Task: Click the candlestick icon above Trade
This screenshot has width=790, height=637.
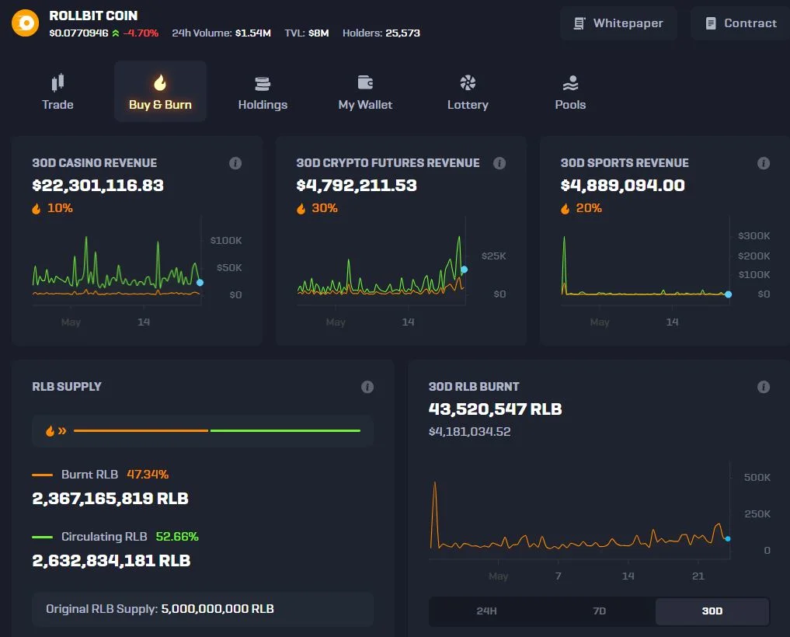Action: click(x=58, y=82)
